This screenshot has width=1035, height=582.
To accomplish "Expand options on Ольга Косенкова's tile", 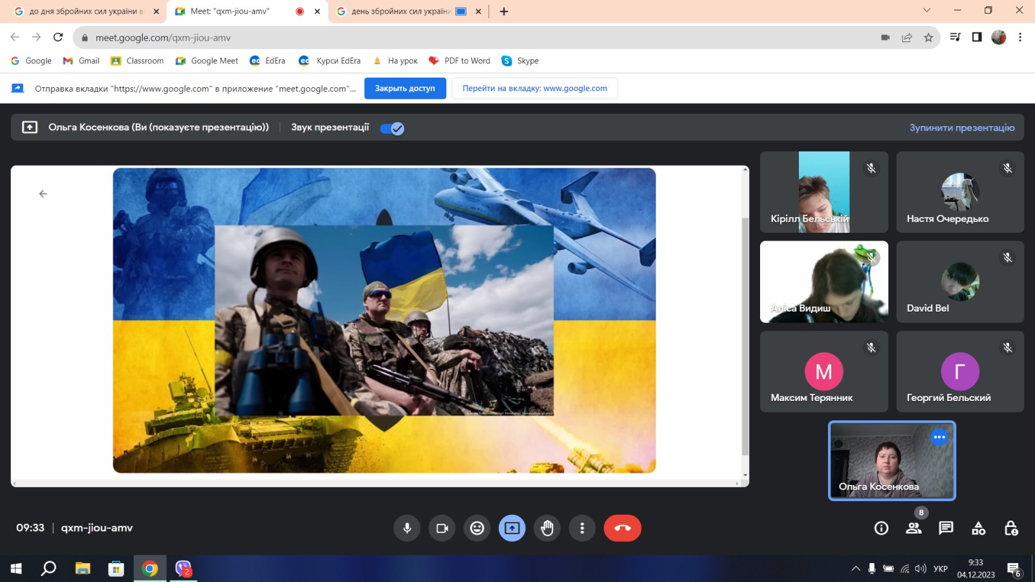I will pyautogui.click(x=939, y=437).
